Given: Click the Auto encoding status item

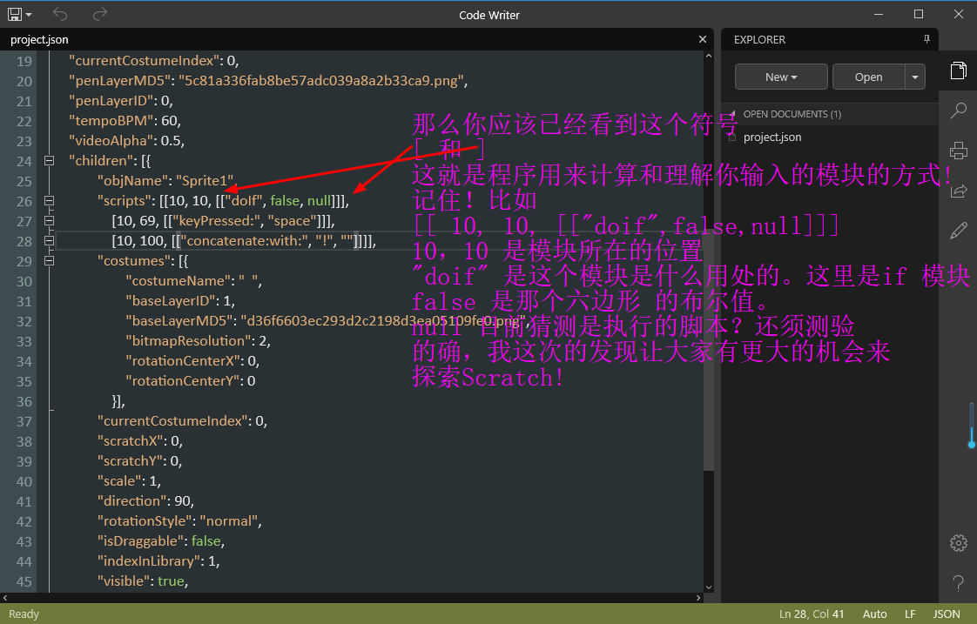Looking at the screenshot, I should [x=875, y=614].
